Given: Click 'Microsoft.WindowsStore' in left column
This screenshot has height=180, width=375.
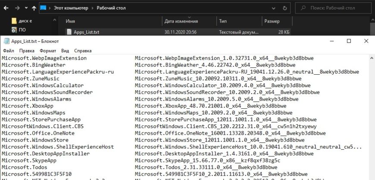Looking at the screenshot, I should [35, 140].
